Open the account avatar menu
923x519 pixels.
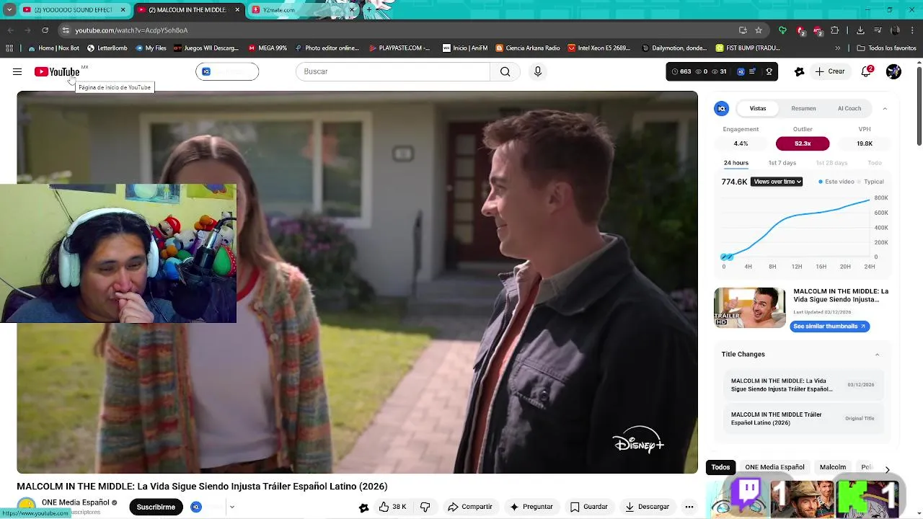(x=893, y=71)
